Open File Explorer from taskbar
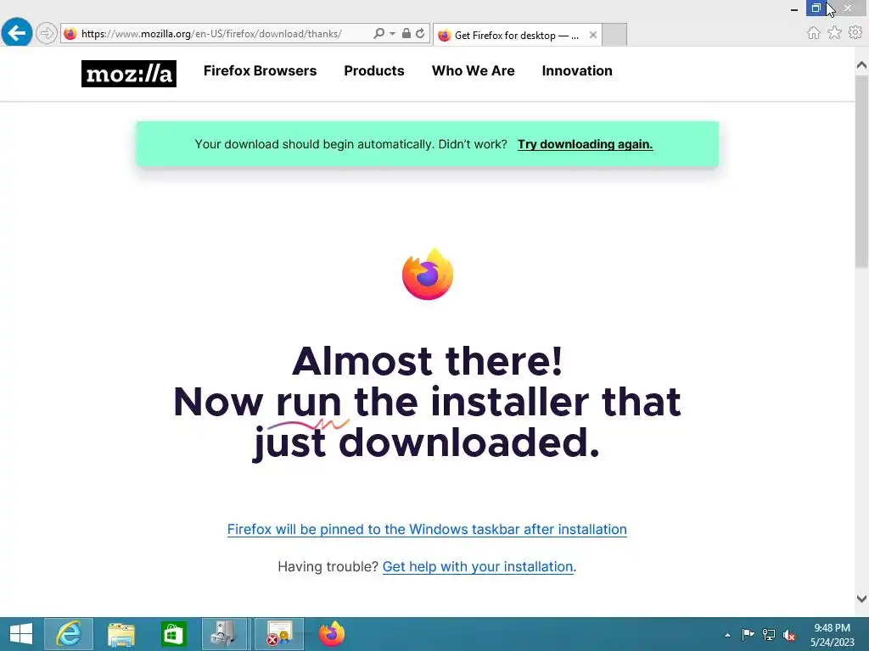The height and width of the screenshot is (651, 869). 121,634
